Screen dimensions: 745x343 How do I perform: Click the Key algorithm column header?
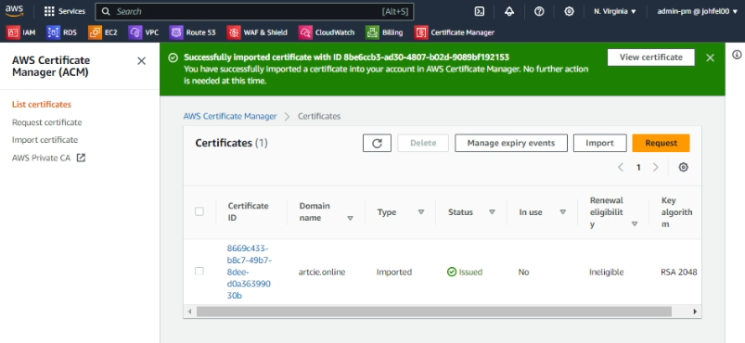point(676,212)
